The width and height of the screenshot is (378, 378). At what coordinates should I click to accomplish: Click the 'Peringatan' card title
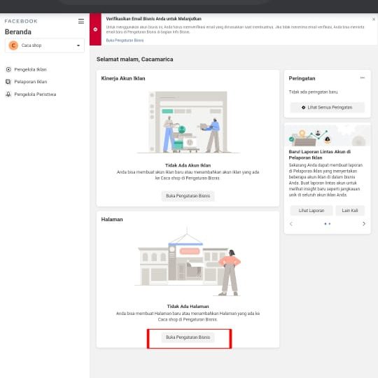pos(302,78)
